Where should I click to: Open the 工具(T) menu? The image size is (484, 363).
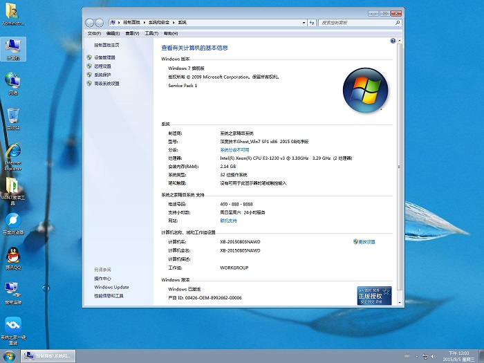151,32
